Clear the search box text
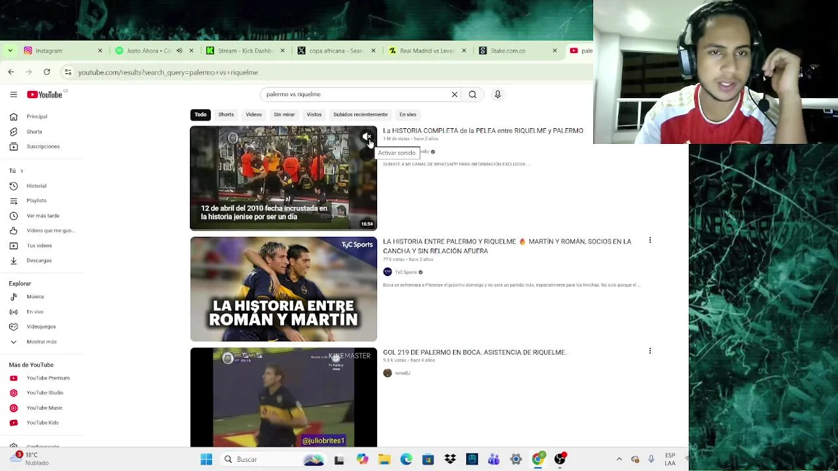 coord(454,94)
